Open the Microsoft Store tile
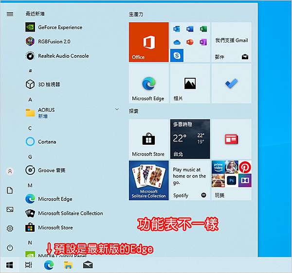The image size is (292, 273). [x=148, y=139]
